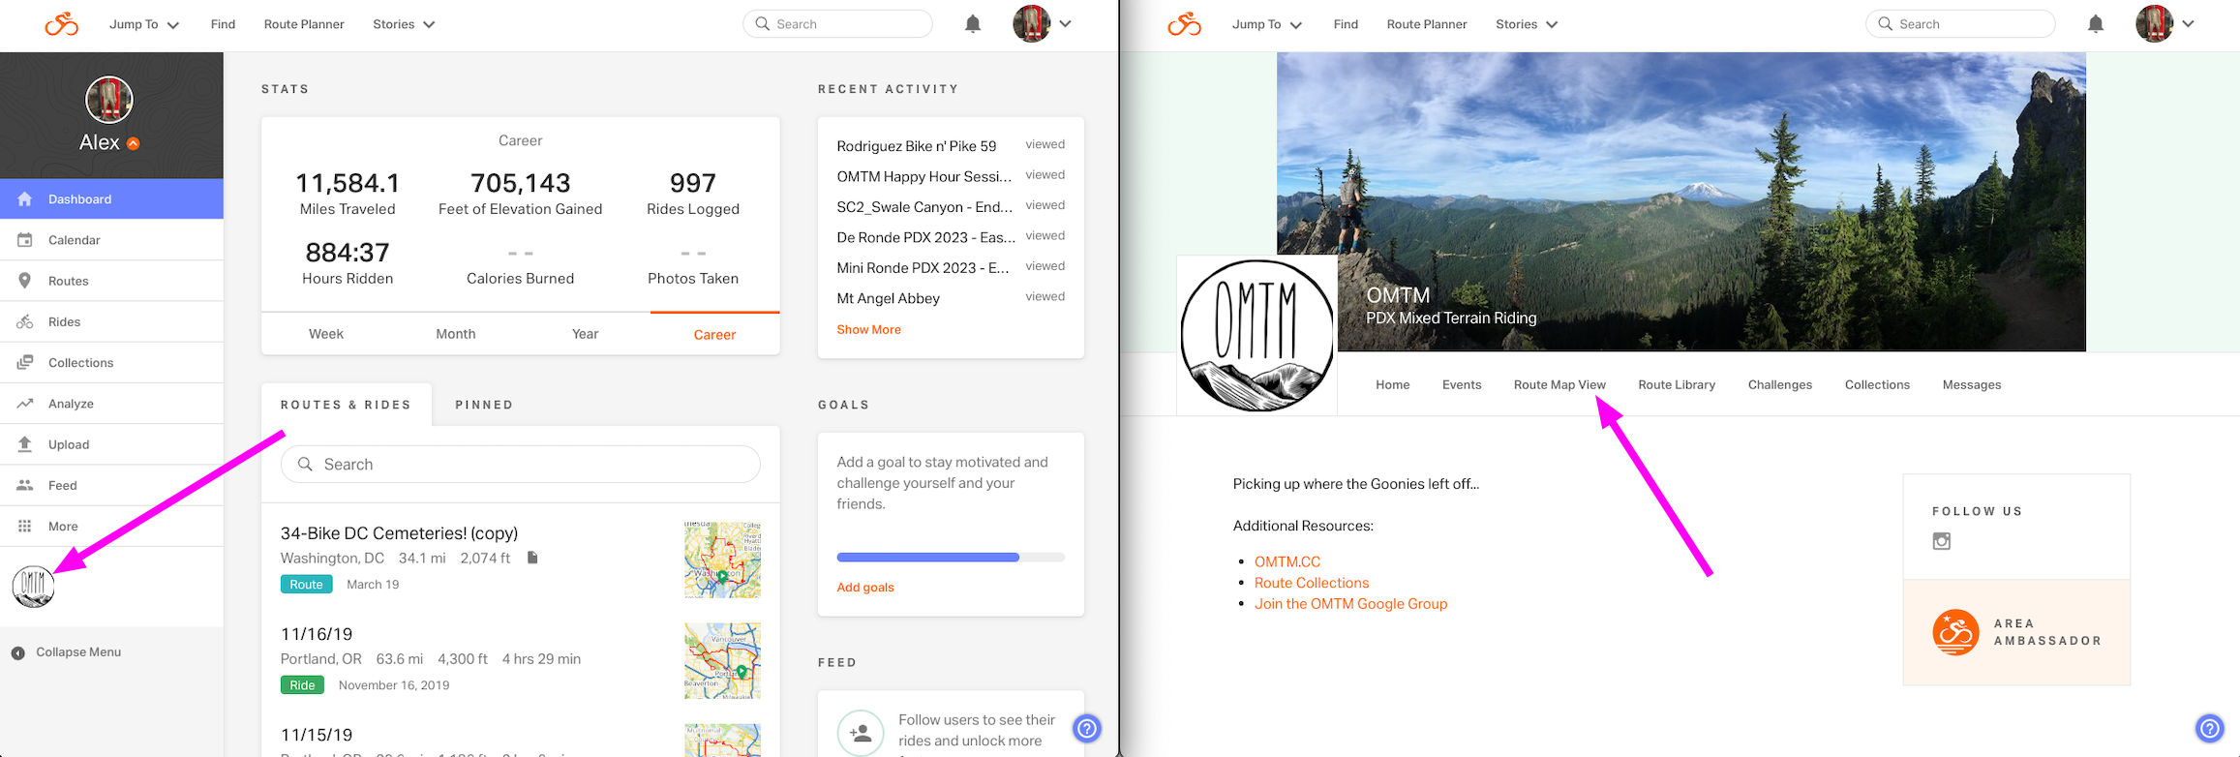Screen dimensions: 2240x757
Task: Focus top search field in left window
Action: (x=837, y=24)
